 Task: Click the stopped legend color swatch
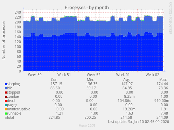(6, 93)
